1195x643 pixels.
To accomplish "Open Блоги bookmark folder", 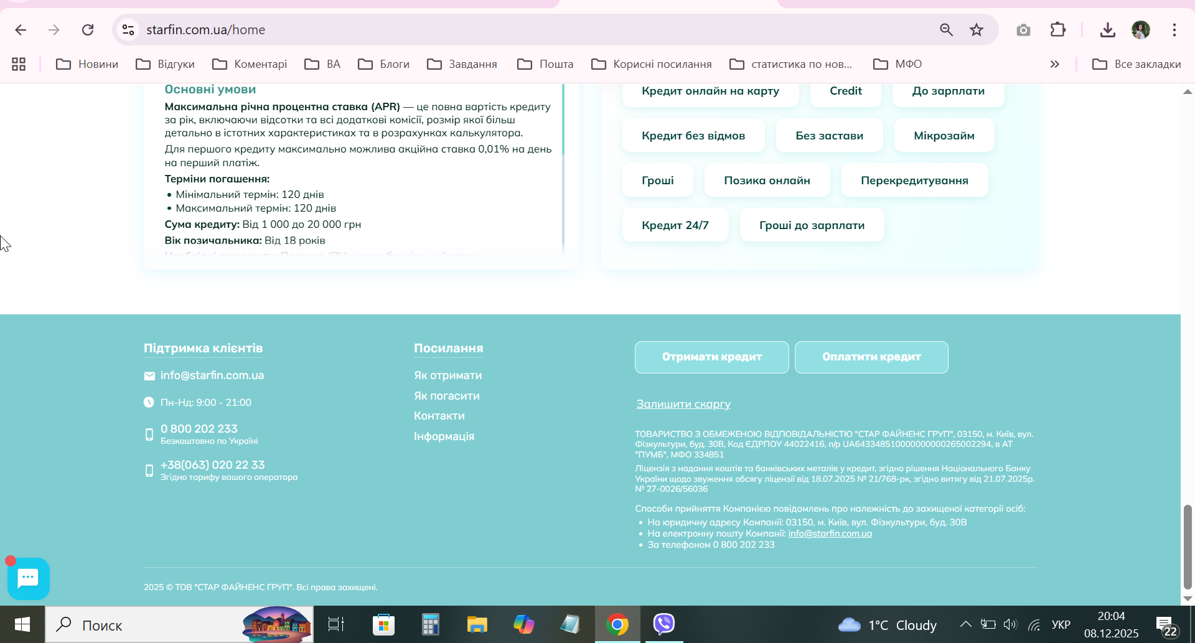I will point(384,64).
